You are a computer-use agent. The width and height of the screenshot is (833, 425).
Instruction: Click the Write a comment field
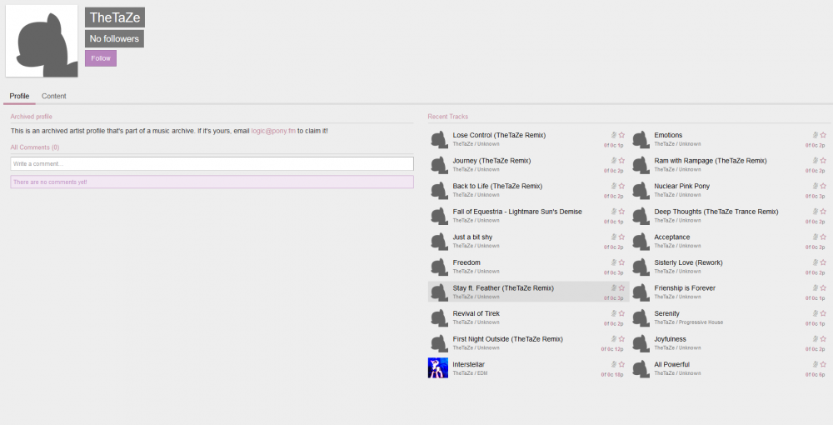click(x=212, y=164)
